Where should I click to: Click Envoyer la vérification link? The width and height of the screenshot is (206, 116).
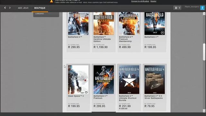[x=140, y=1]
